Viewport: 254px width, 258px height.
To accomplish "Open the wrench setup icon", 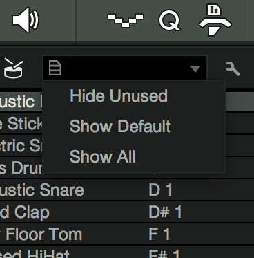I will tap(233, 68).
